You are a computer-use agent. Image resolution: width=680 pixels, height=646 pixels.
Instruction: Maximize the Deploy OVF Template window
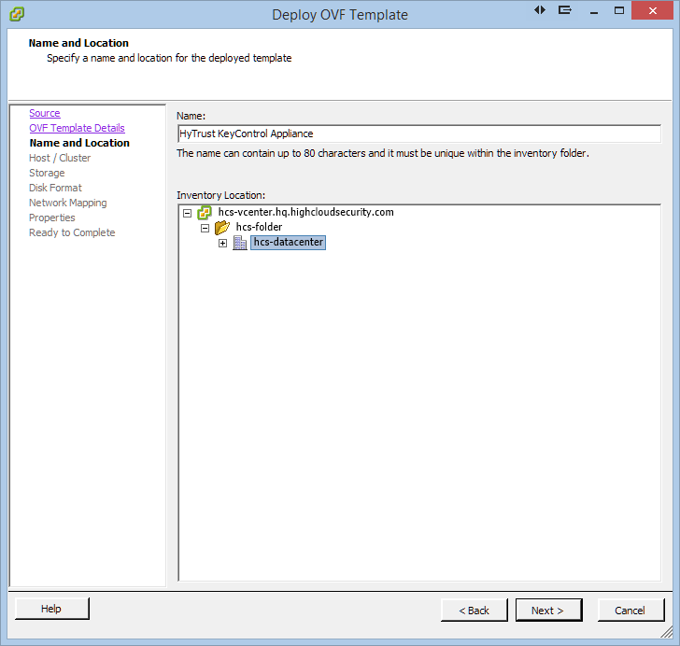tap(619, 11)
